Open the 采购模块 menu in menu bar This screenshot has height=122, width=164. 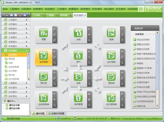pyautogui.click(x=26, y=9)
